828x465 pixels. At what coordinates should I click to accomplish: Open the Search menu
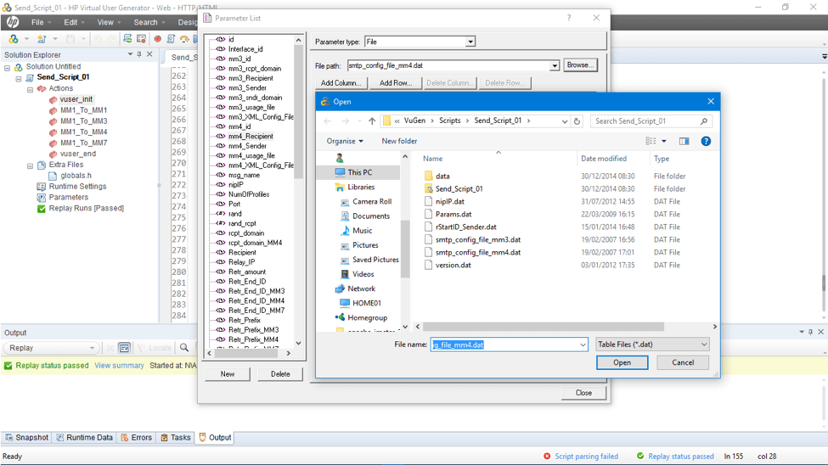145,22
